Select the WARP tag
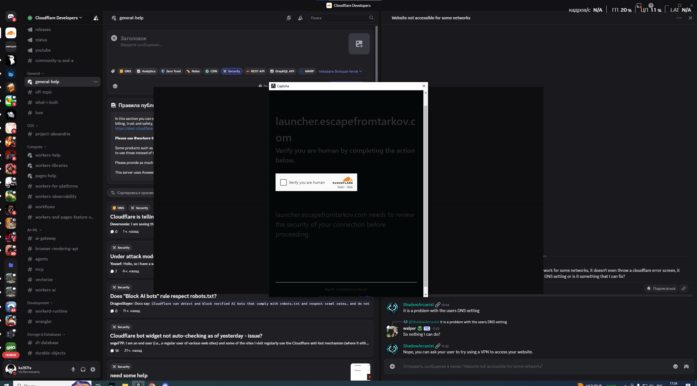Image resolution: width=697 pixels, height=386 pixels. pyautogui.click(x=307, y=71)
